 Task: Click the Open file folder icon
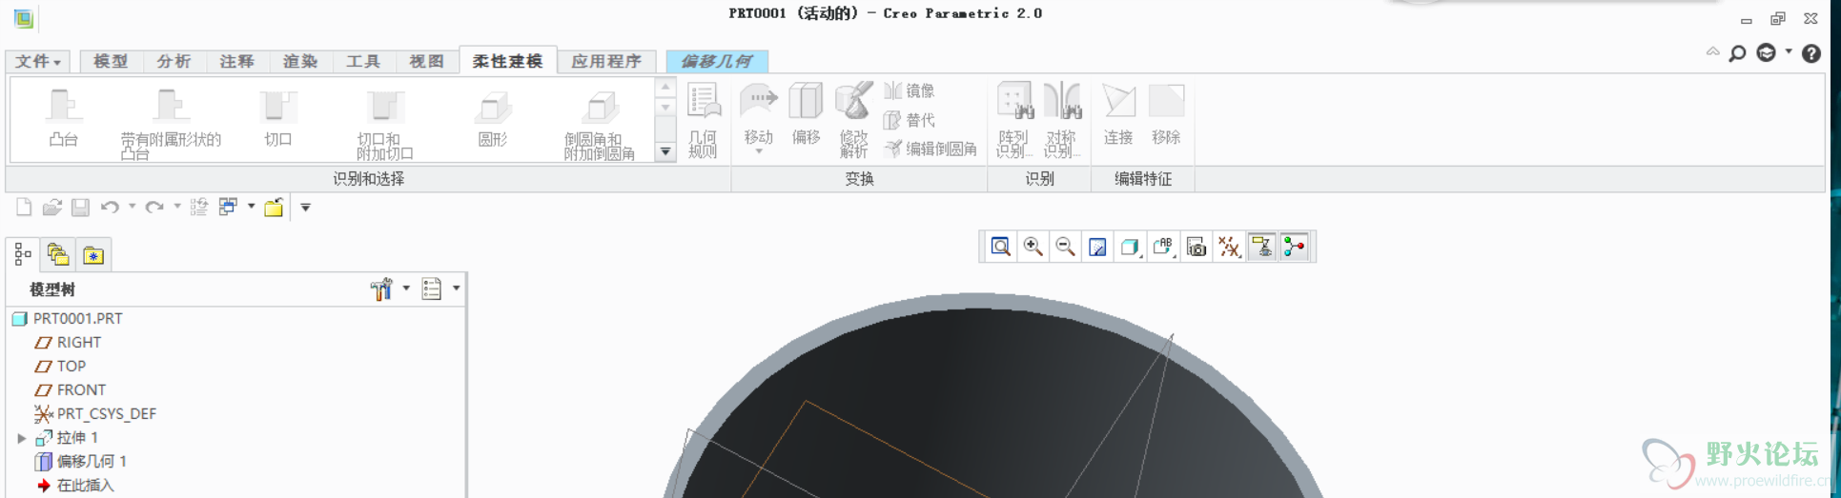(52, 207)
